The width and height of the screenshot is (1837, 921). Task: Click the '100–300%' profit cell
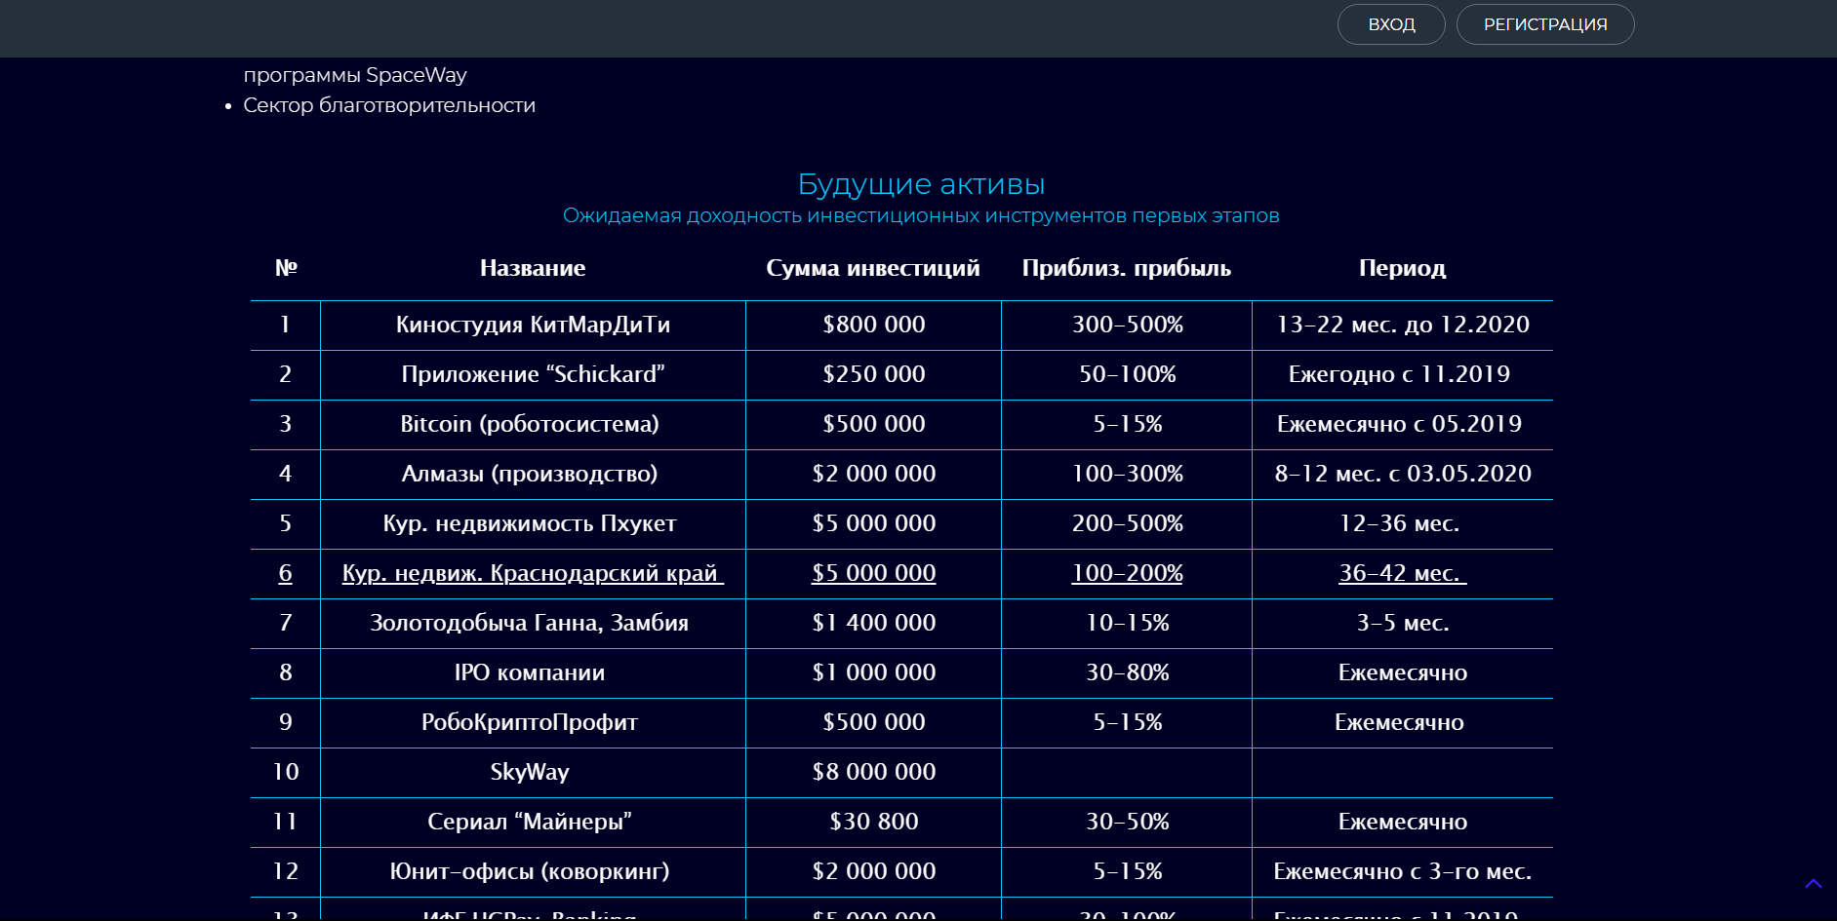[1127, 475]
